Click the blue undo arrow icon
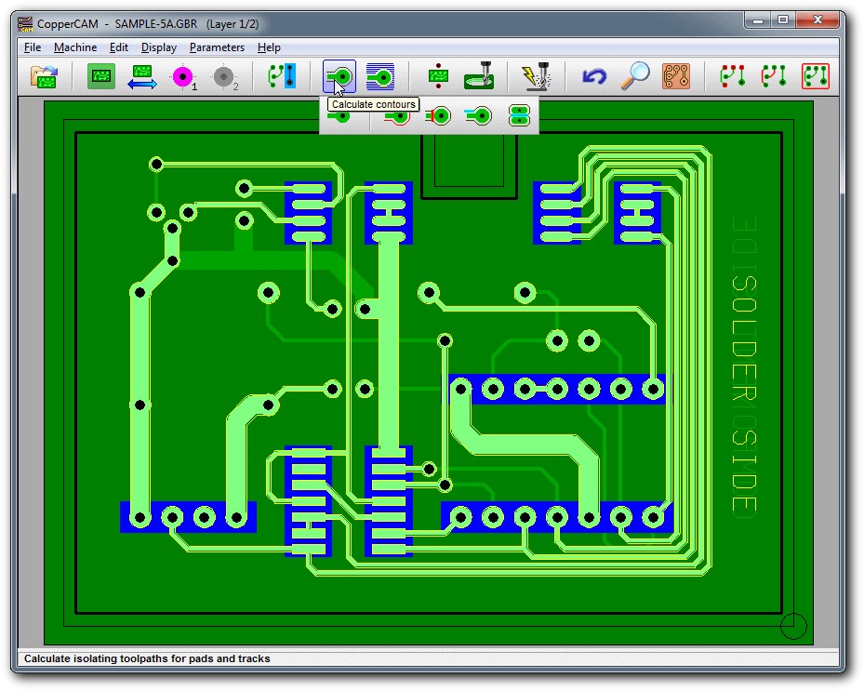 point(594,76)
